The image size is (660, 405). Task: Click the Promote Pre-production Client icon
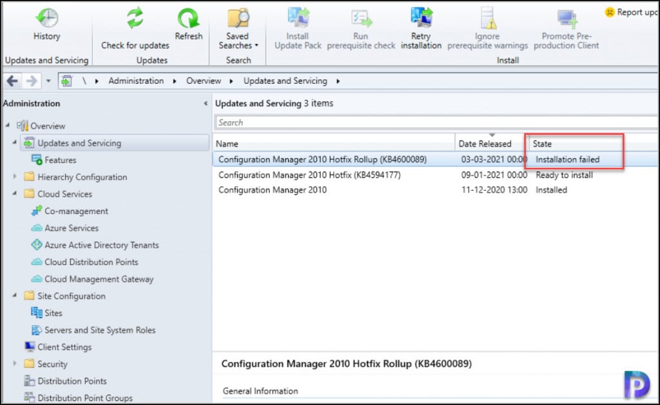[x=567, y=19]
